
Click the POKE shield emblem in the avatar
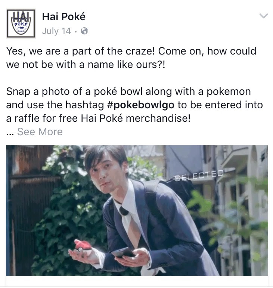click(21, 28)
